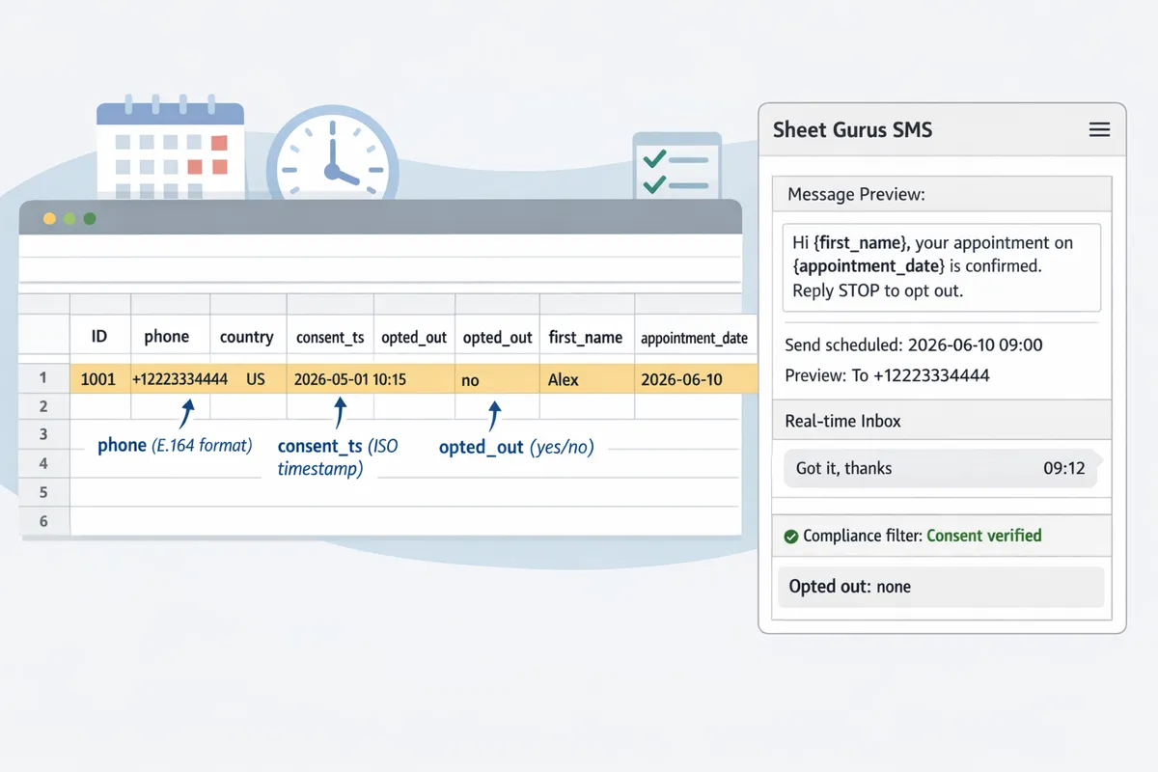Click the Message Preview section header
The image size is (1158, 772).
pyautogui.click(x=942, y=195)
